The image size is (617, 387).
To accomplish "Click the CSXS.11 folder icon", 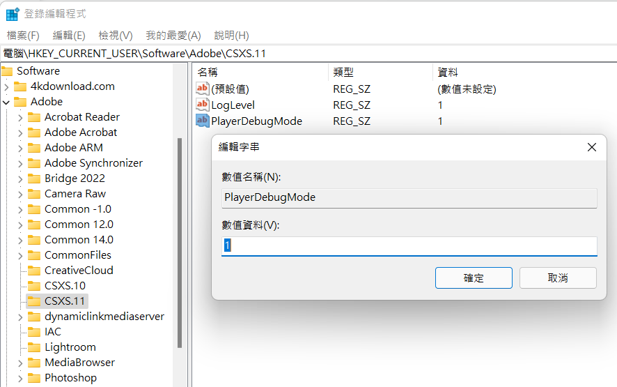I will pyautogui.click(x=34, y=301).
